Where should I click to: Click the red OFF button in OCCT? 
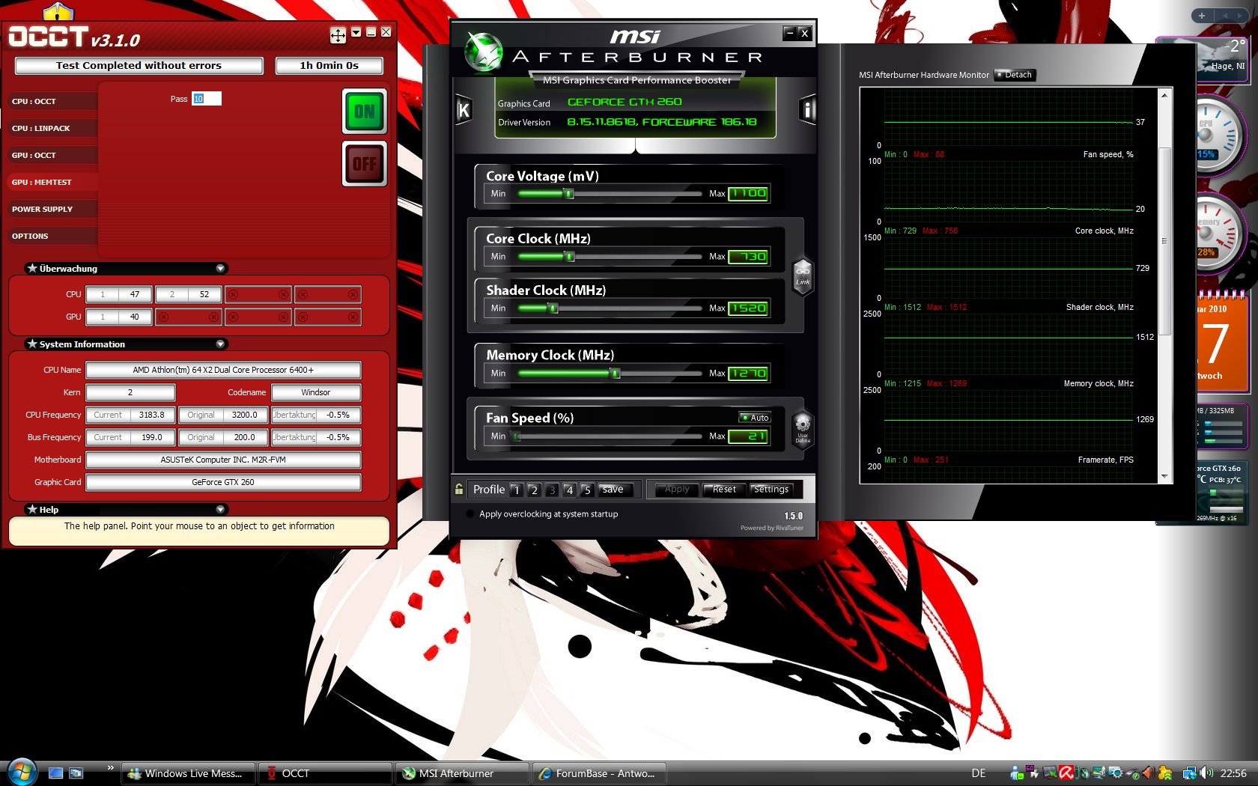click(365, 163)
